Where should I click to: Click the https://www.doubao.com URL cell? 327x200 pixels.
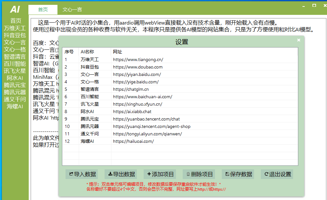[204, 67]
